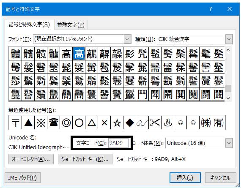Select the smiley face symbol
Image resolution: width=241 pixels, height=188 pixels.
(x=180, y=123)
